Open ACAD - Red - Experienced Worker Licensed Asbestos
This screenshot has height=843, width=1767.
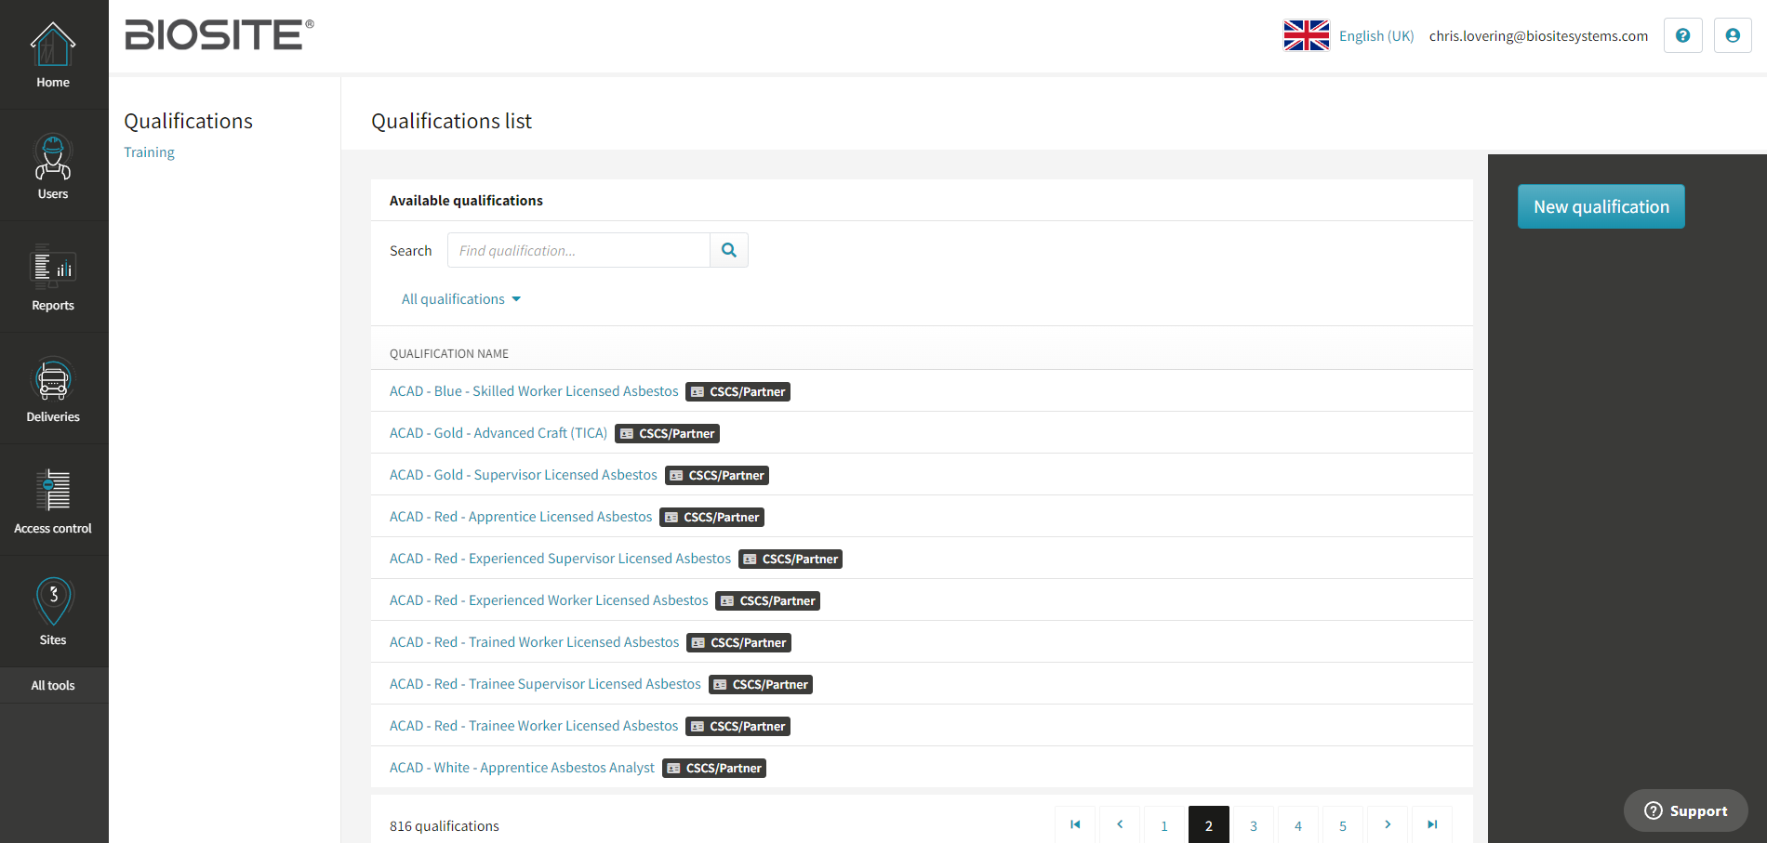point(549,600)
